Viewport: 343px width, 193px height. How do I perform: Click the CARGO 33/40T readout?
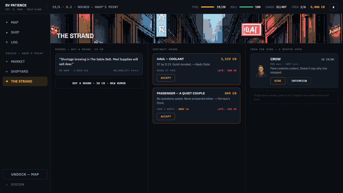276,7
